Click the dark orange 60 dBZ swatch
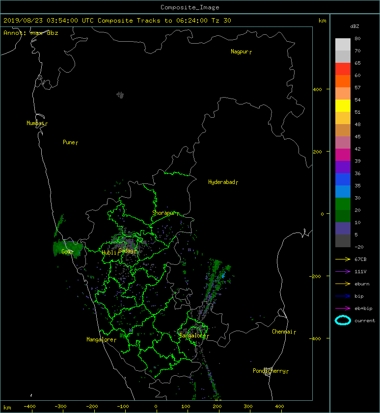This screenshot has width=380, height=413. (343, 81)
